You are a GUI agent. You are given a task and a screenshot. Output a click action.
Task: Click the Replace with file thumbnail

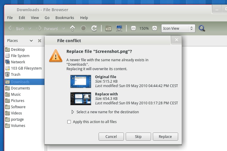[x=81, y=99]
